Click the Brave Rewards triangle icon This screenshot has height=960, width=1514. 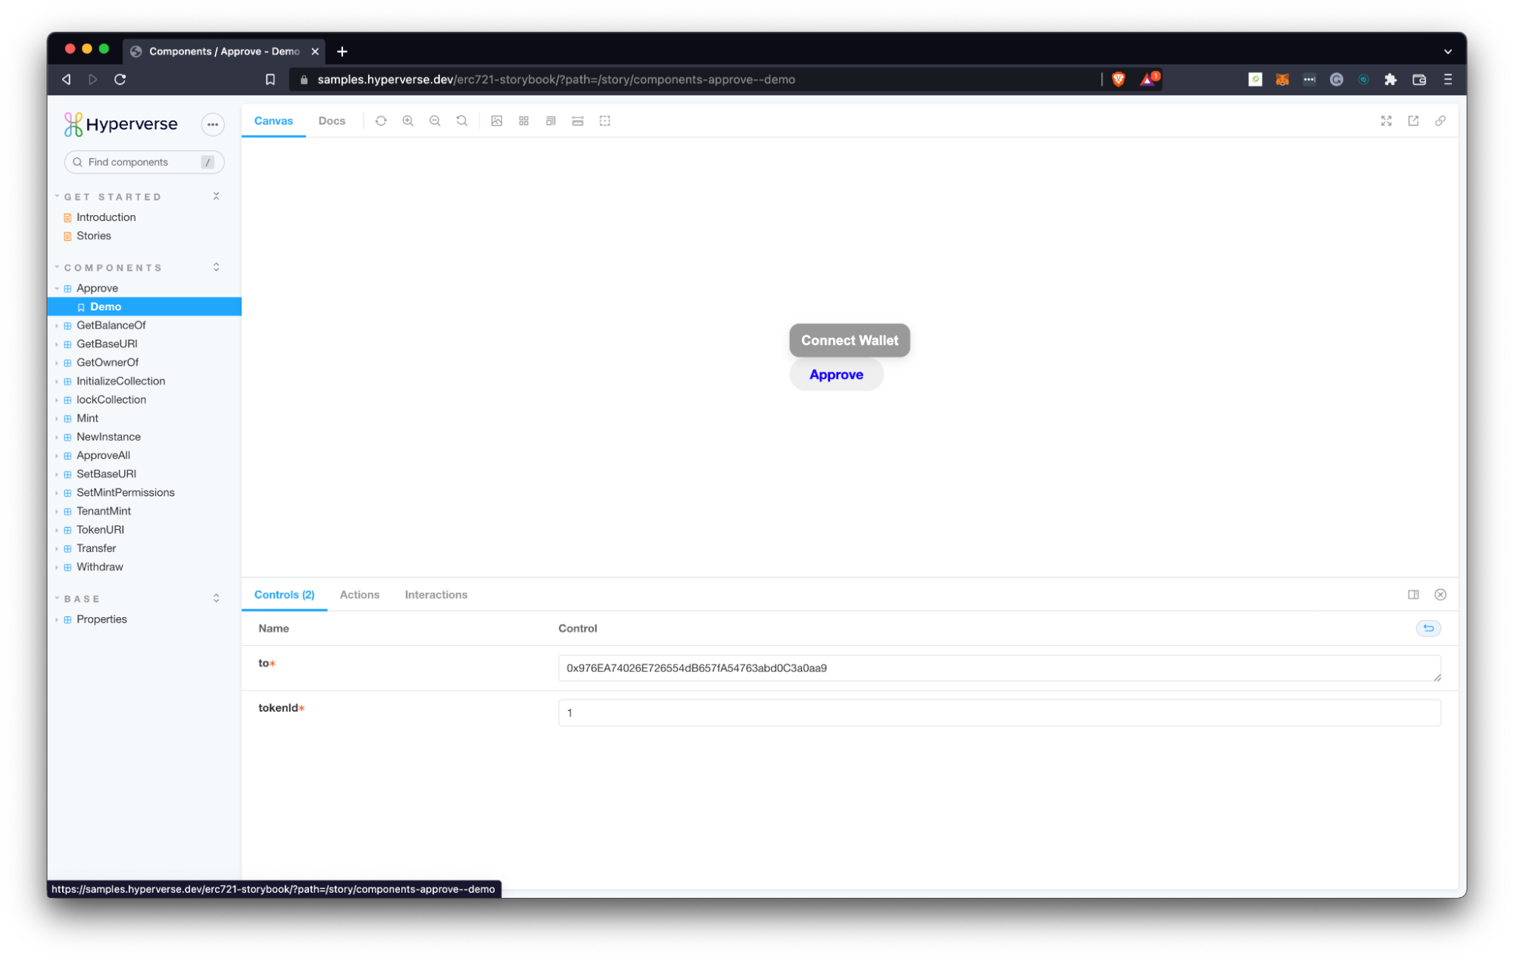click(x=1149, y=79)
